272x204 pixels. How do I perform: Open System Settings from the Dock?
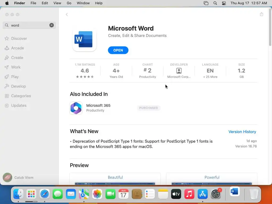216,194
